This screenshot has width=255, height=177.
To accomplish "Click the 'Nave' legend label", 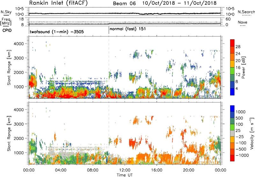I will [243, 22].
